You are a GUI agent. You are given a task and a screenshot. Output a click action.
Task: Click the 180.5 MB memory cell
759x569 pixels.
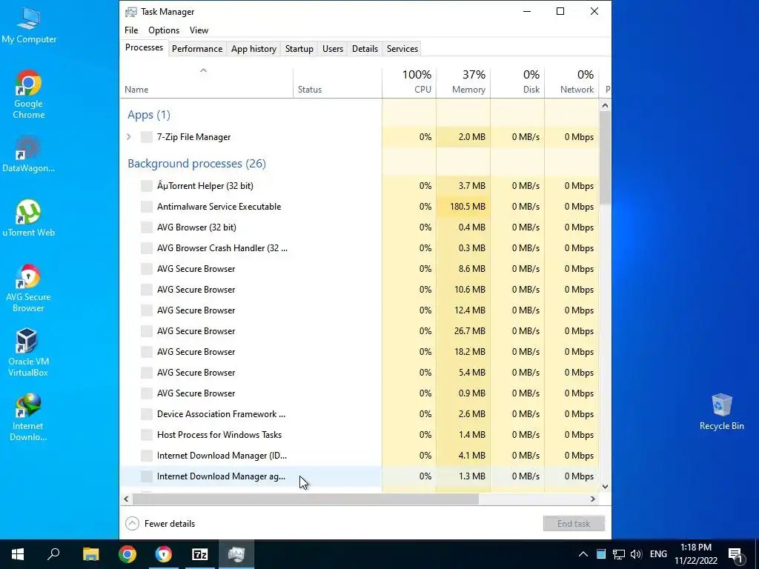463,207
